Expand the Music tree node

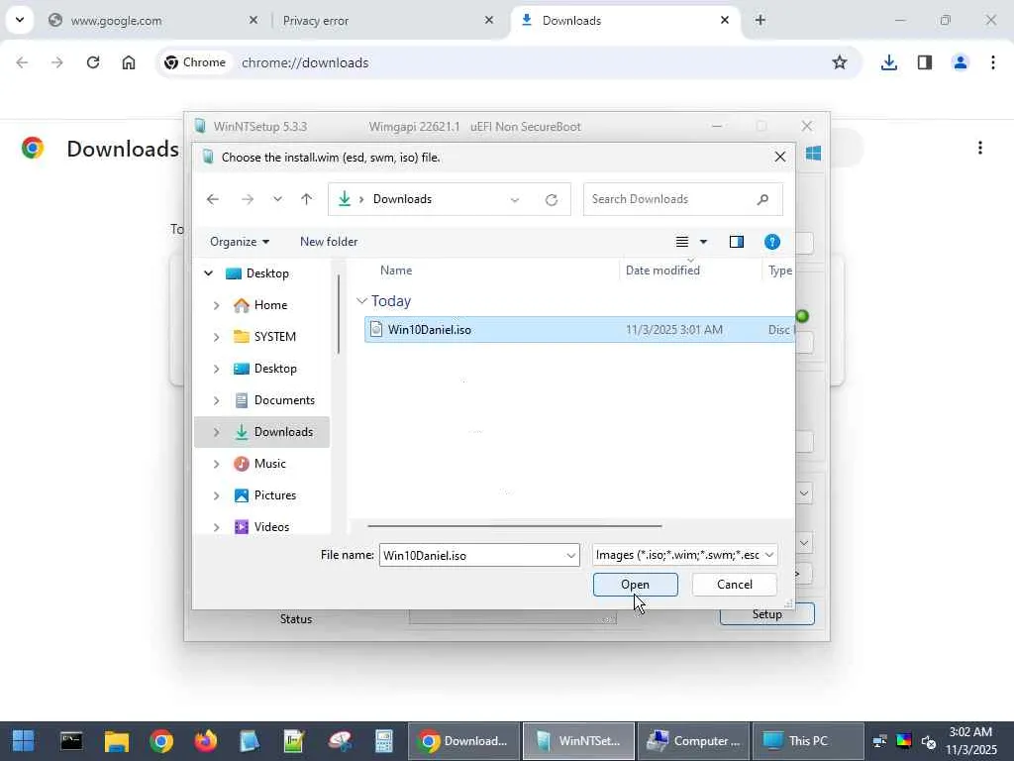[216, 464]
